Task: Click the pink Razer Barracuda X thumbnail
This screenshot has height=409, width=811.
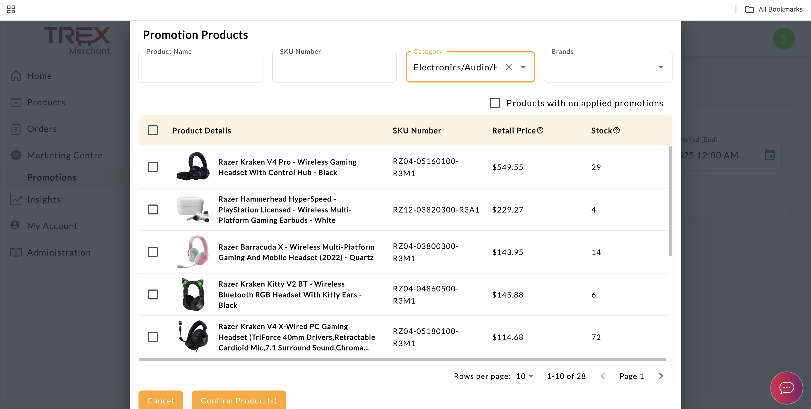Action: pyautogui.click(x=193, y=252)
